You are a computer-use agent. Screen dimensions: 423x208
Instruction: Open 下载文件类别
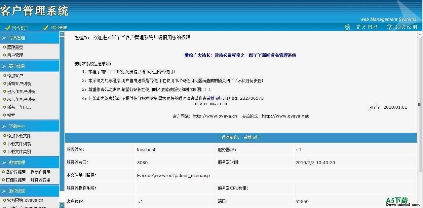pyautogui.click(x=19, y=152)
